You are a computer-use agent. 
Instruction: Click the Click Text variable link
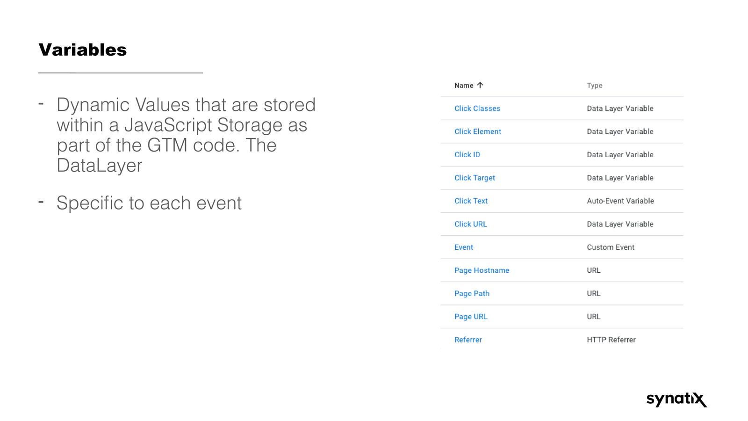(471, 201)
